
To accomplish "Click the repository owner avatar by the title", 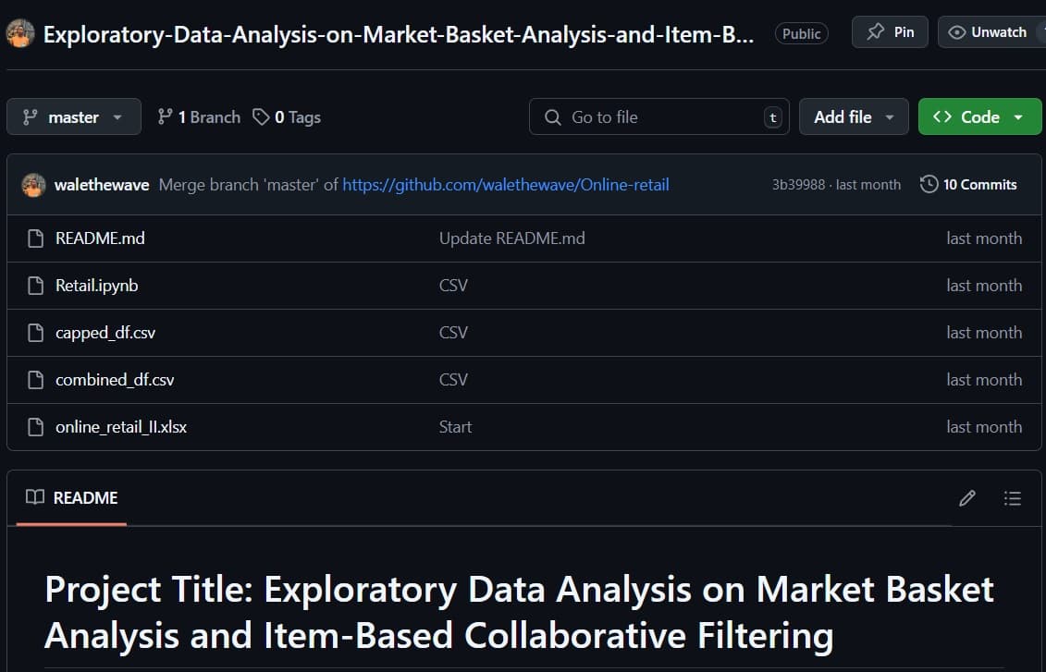I will point(20,33).
